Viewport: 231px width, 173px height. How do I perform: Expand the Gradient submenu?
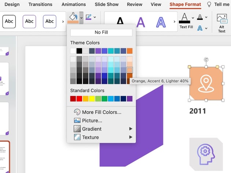131,129
